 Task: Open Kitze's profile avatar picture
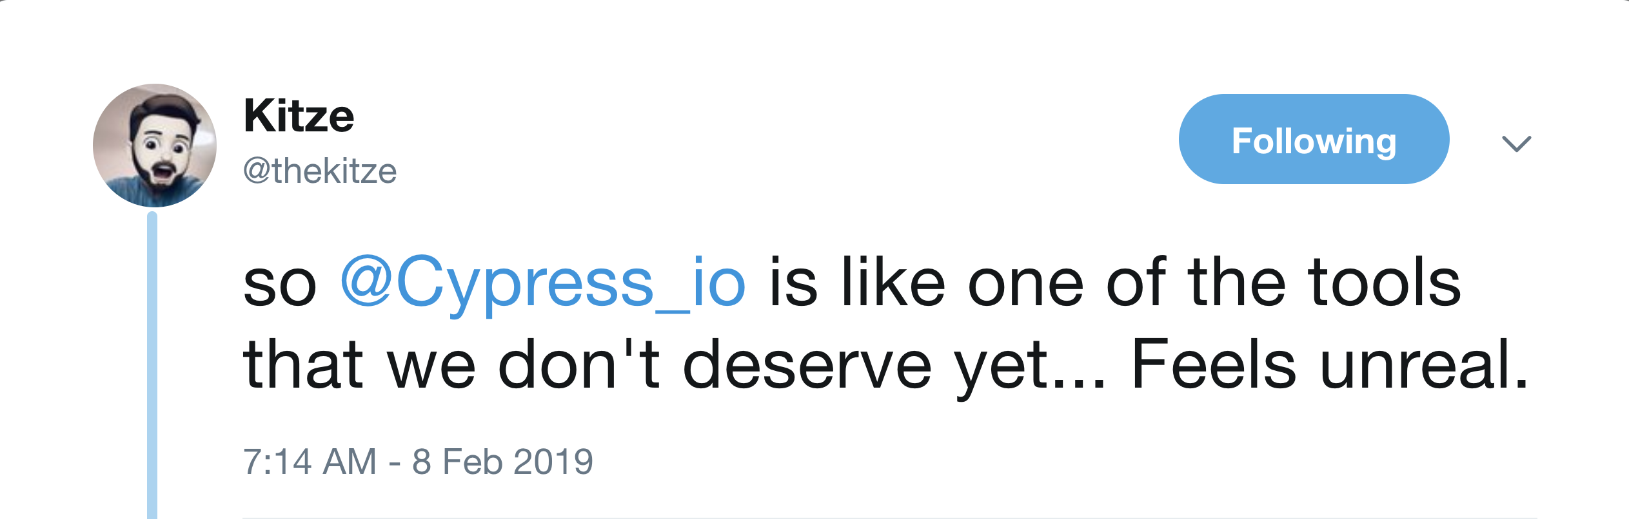click(155, 146)
